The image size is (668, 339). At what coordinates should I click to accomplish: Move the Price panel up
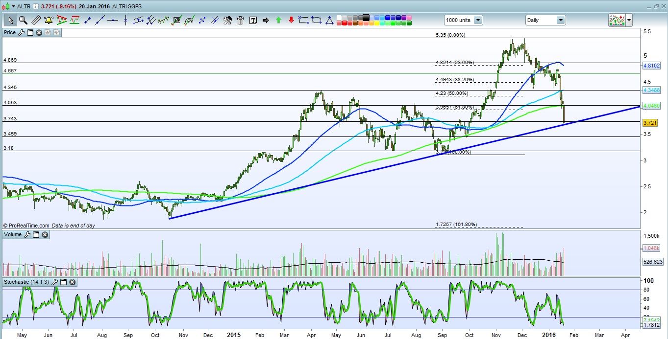[x=56, y=33]
